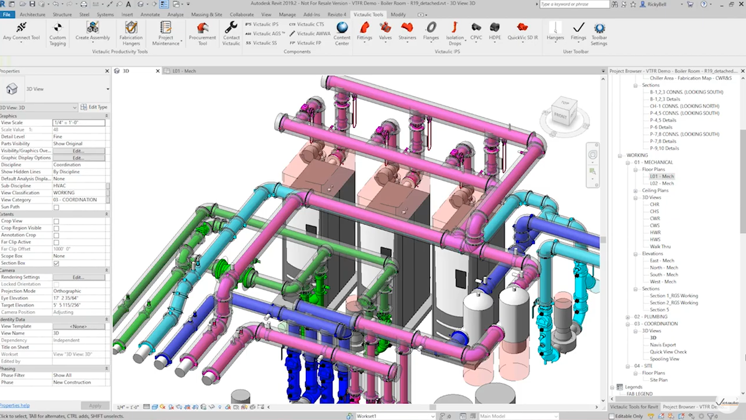This screenshot has width=746, height=420.
Task: Launch the Procurement Tool
Action: (x=203, y=34)
